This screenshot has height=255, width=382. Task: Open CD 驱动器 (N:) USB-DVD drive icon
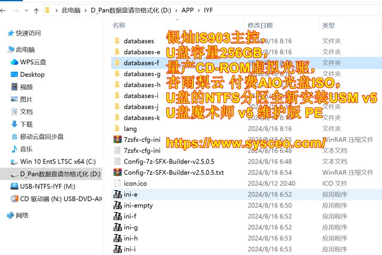(14, 199)
